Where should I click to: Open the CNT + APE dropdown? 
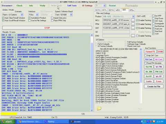point(144,16)
